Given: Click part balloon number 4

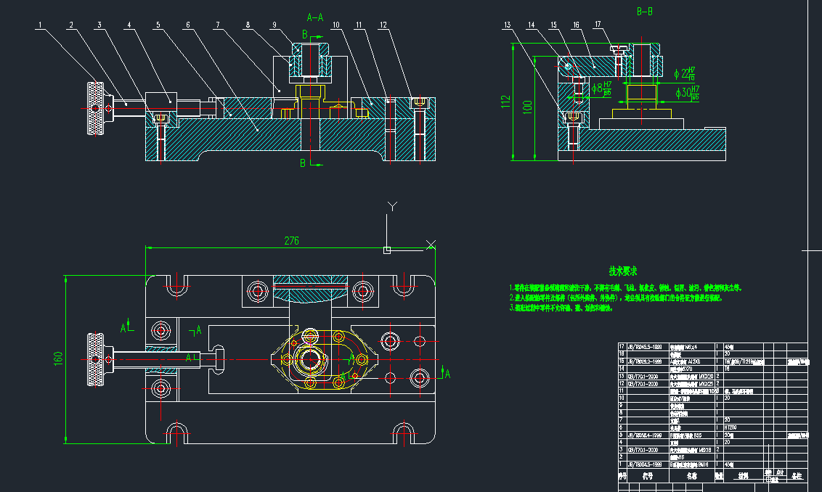Looking at the screenshot, I should 129,25.
